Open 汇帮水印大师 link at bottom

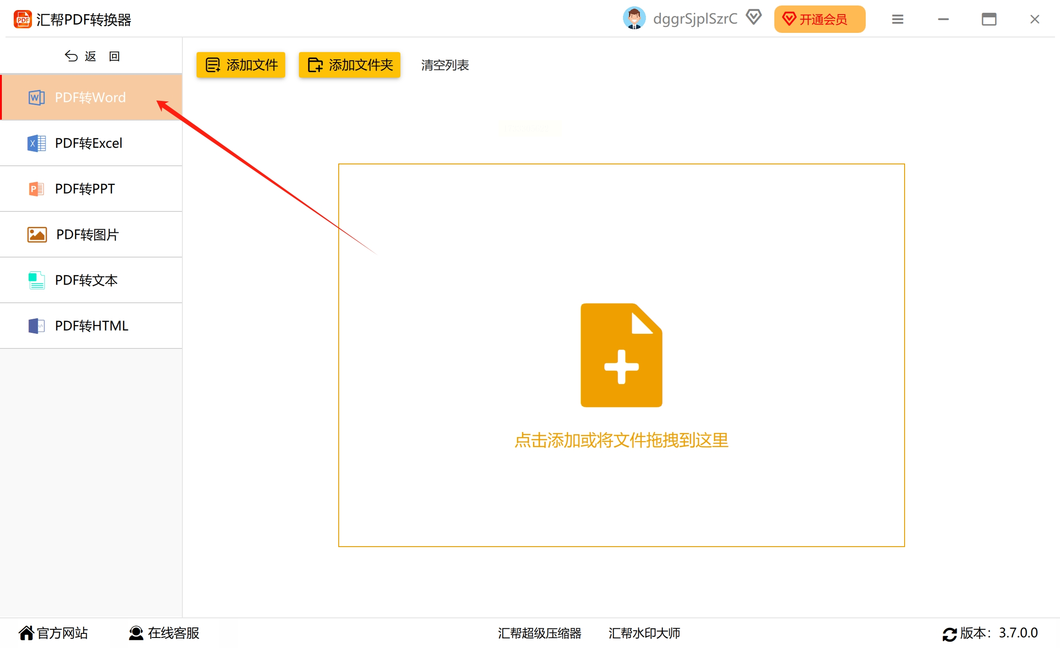click(x=644, y=633)
